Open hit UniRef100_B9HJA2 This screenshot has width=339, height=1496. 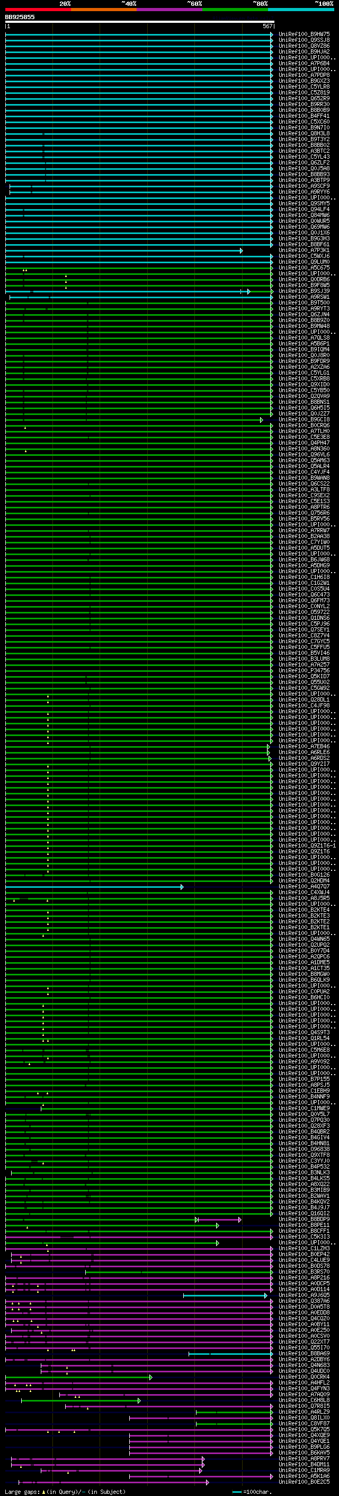pyautogui.click(x=304, y=51)
